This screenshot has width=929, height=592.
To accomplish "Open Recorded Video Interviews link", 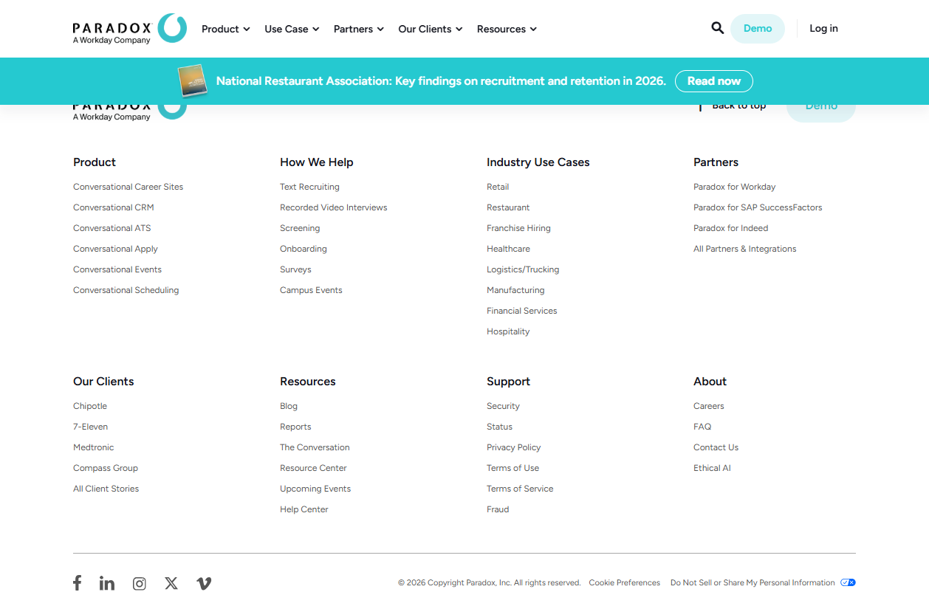I will pos(333,207).
